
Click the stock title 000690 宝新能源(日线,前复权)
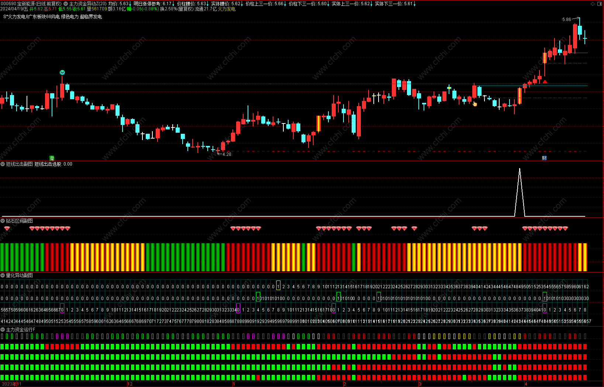[31, 4]
